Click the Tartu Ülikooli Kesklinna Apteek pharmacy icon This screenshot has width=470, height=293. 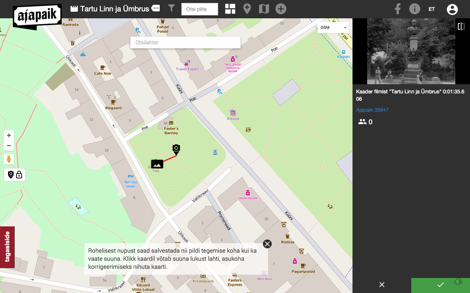(232, 59)
